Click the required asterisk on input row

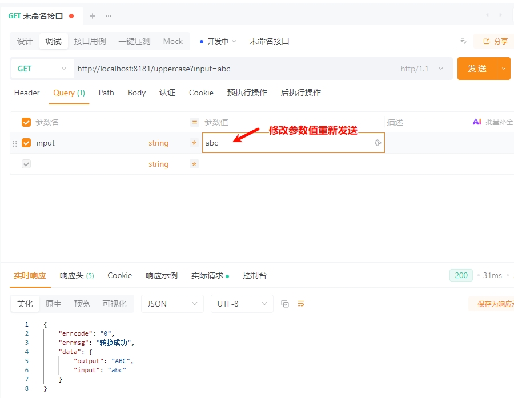pos(194,143)
